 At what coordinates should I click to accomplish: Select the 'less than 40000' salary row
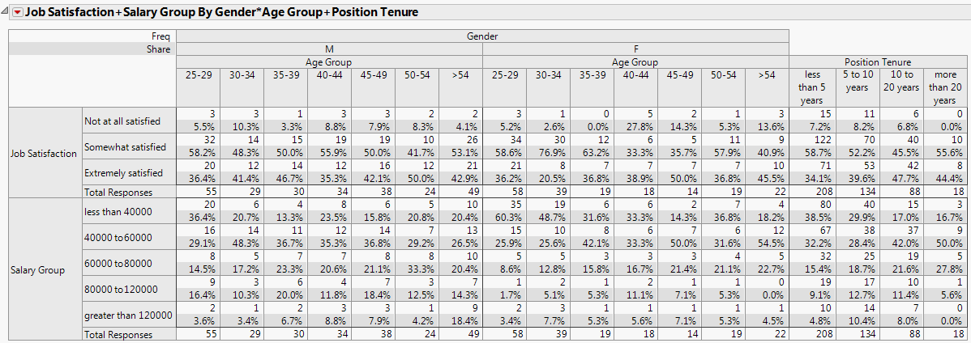pos(119,211)
